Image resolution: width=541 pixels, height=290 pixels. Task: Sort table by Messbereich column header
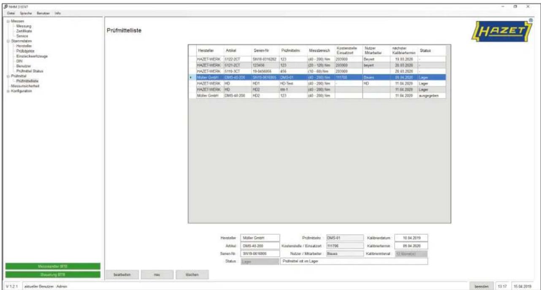click(x=320, y=50)
